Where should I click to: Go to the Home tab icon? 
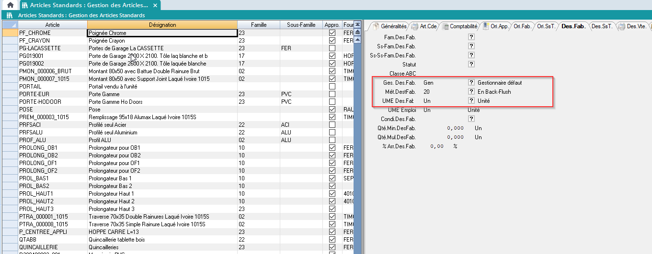coord(10,5)
